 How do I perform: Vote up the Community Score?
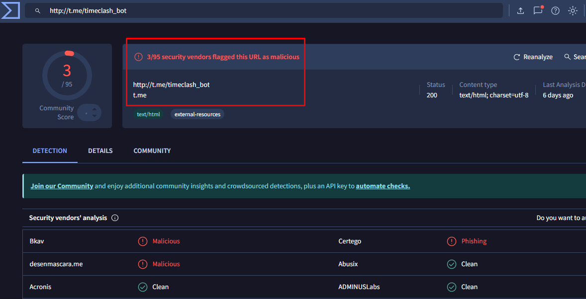click(95, 109)
